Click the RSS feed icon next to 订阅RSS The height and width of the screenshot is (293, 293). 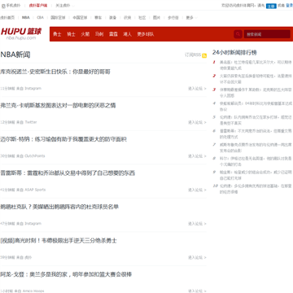pos(204,55)
